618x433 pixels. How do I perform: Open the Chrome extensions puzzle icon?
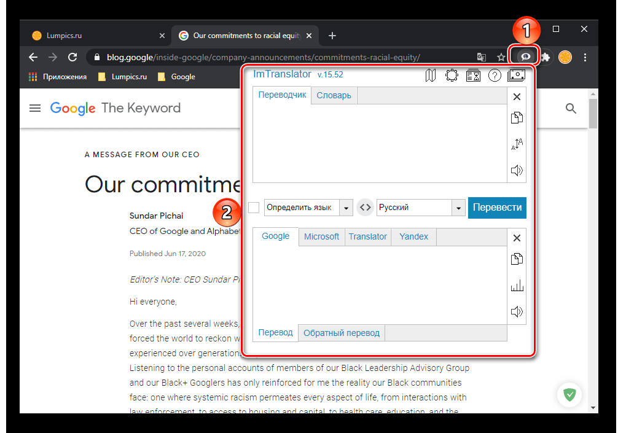tap(545, 58)
